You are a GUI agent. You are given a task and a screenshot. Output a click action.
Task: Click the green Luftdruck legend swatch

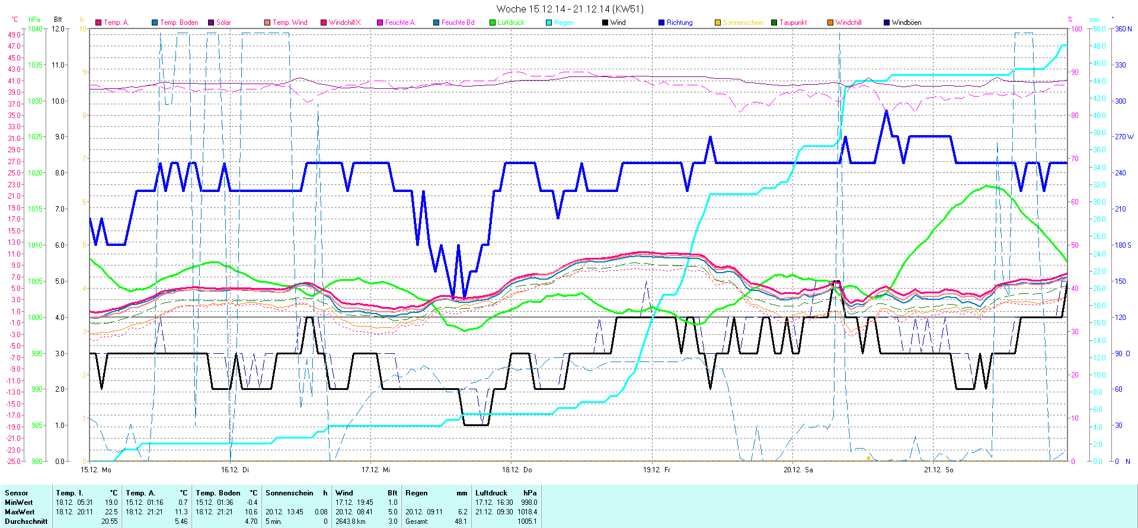[x=493, y=23]
